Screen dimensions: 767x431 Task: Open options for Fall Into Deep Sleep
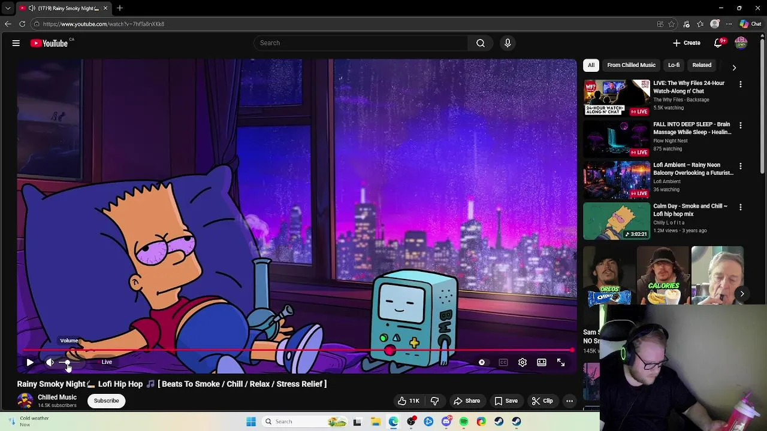[x=741, y=125]
